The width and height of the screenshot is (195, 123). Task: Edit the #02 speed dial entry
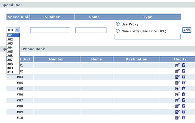[x=177, y=71]
